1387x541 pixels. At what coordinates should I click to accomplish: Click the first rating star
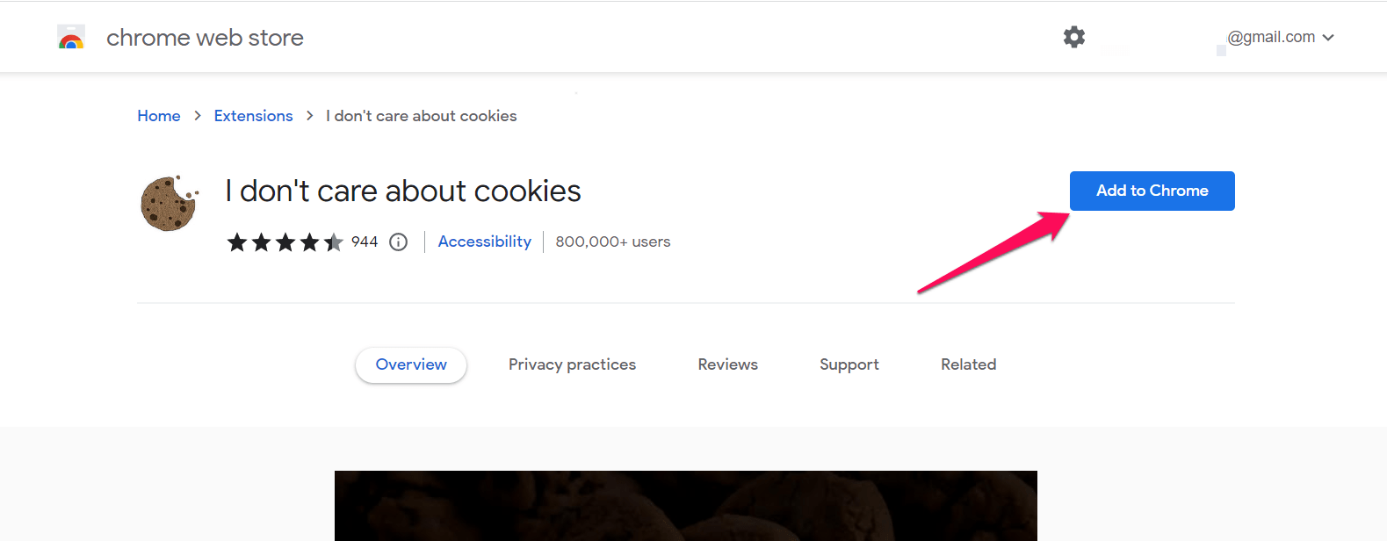pyautogui.click(x=237, y=242)
